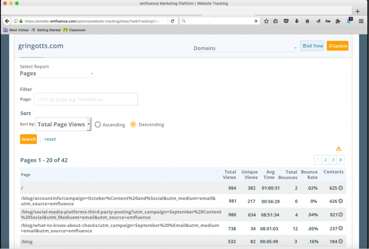This screenshot has width=369, height=249.
Task: Click inside the page filter input field
Action: point(86,99)
